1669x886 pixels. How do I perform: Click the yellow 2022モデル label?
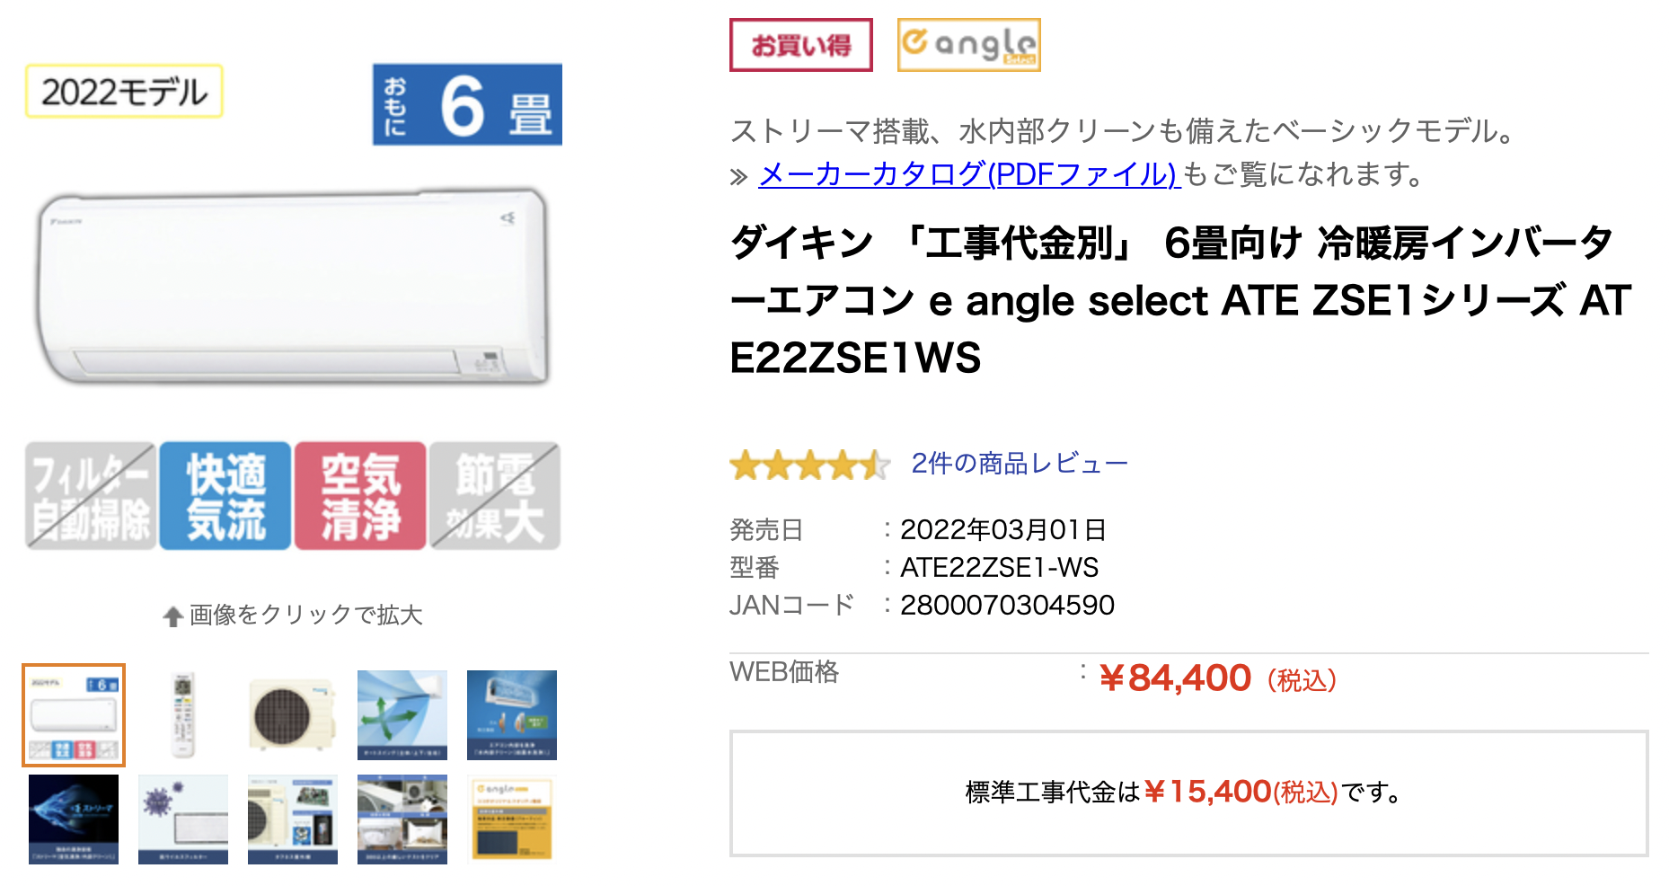[x=124, y=92]
